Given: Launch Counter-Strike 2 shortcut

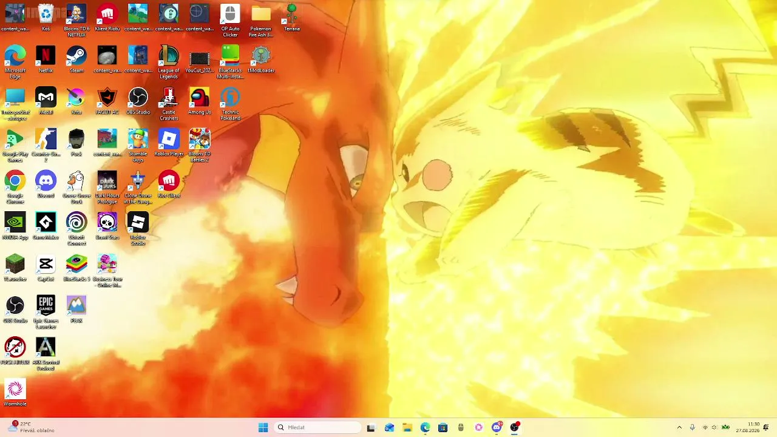Looking at the screenshot, I should tap(46, 146).
